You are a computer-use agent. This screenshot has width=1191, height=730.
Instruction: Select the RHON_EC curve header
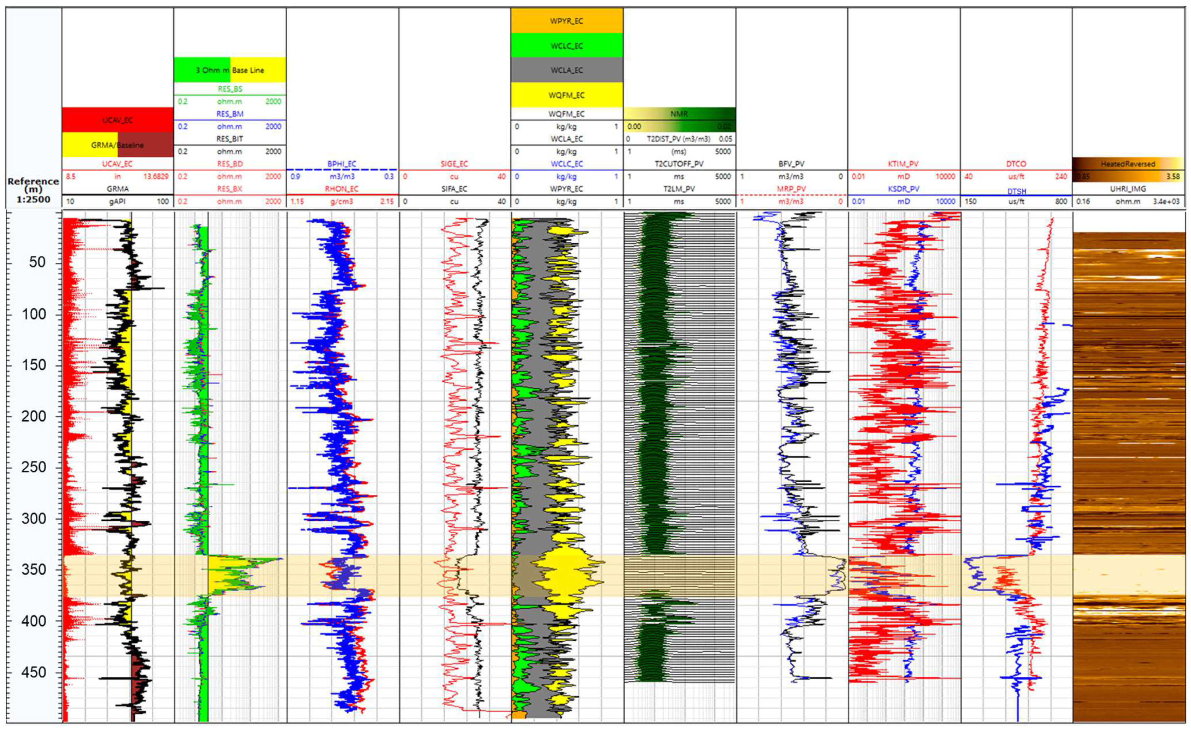pyautogui.click(x=342, y=189)
